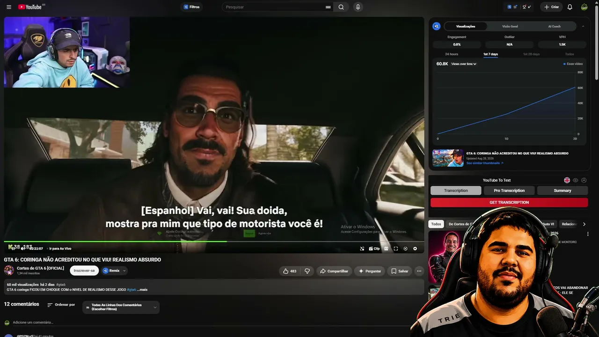Switch to the Visualizações tab
Screen dimensions: 599x337
(466, 26)
